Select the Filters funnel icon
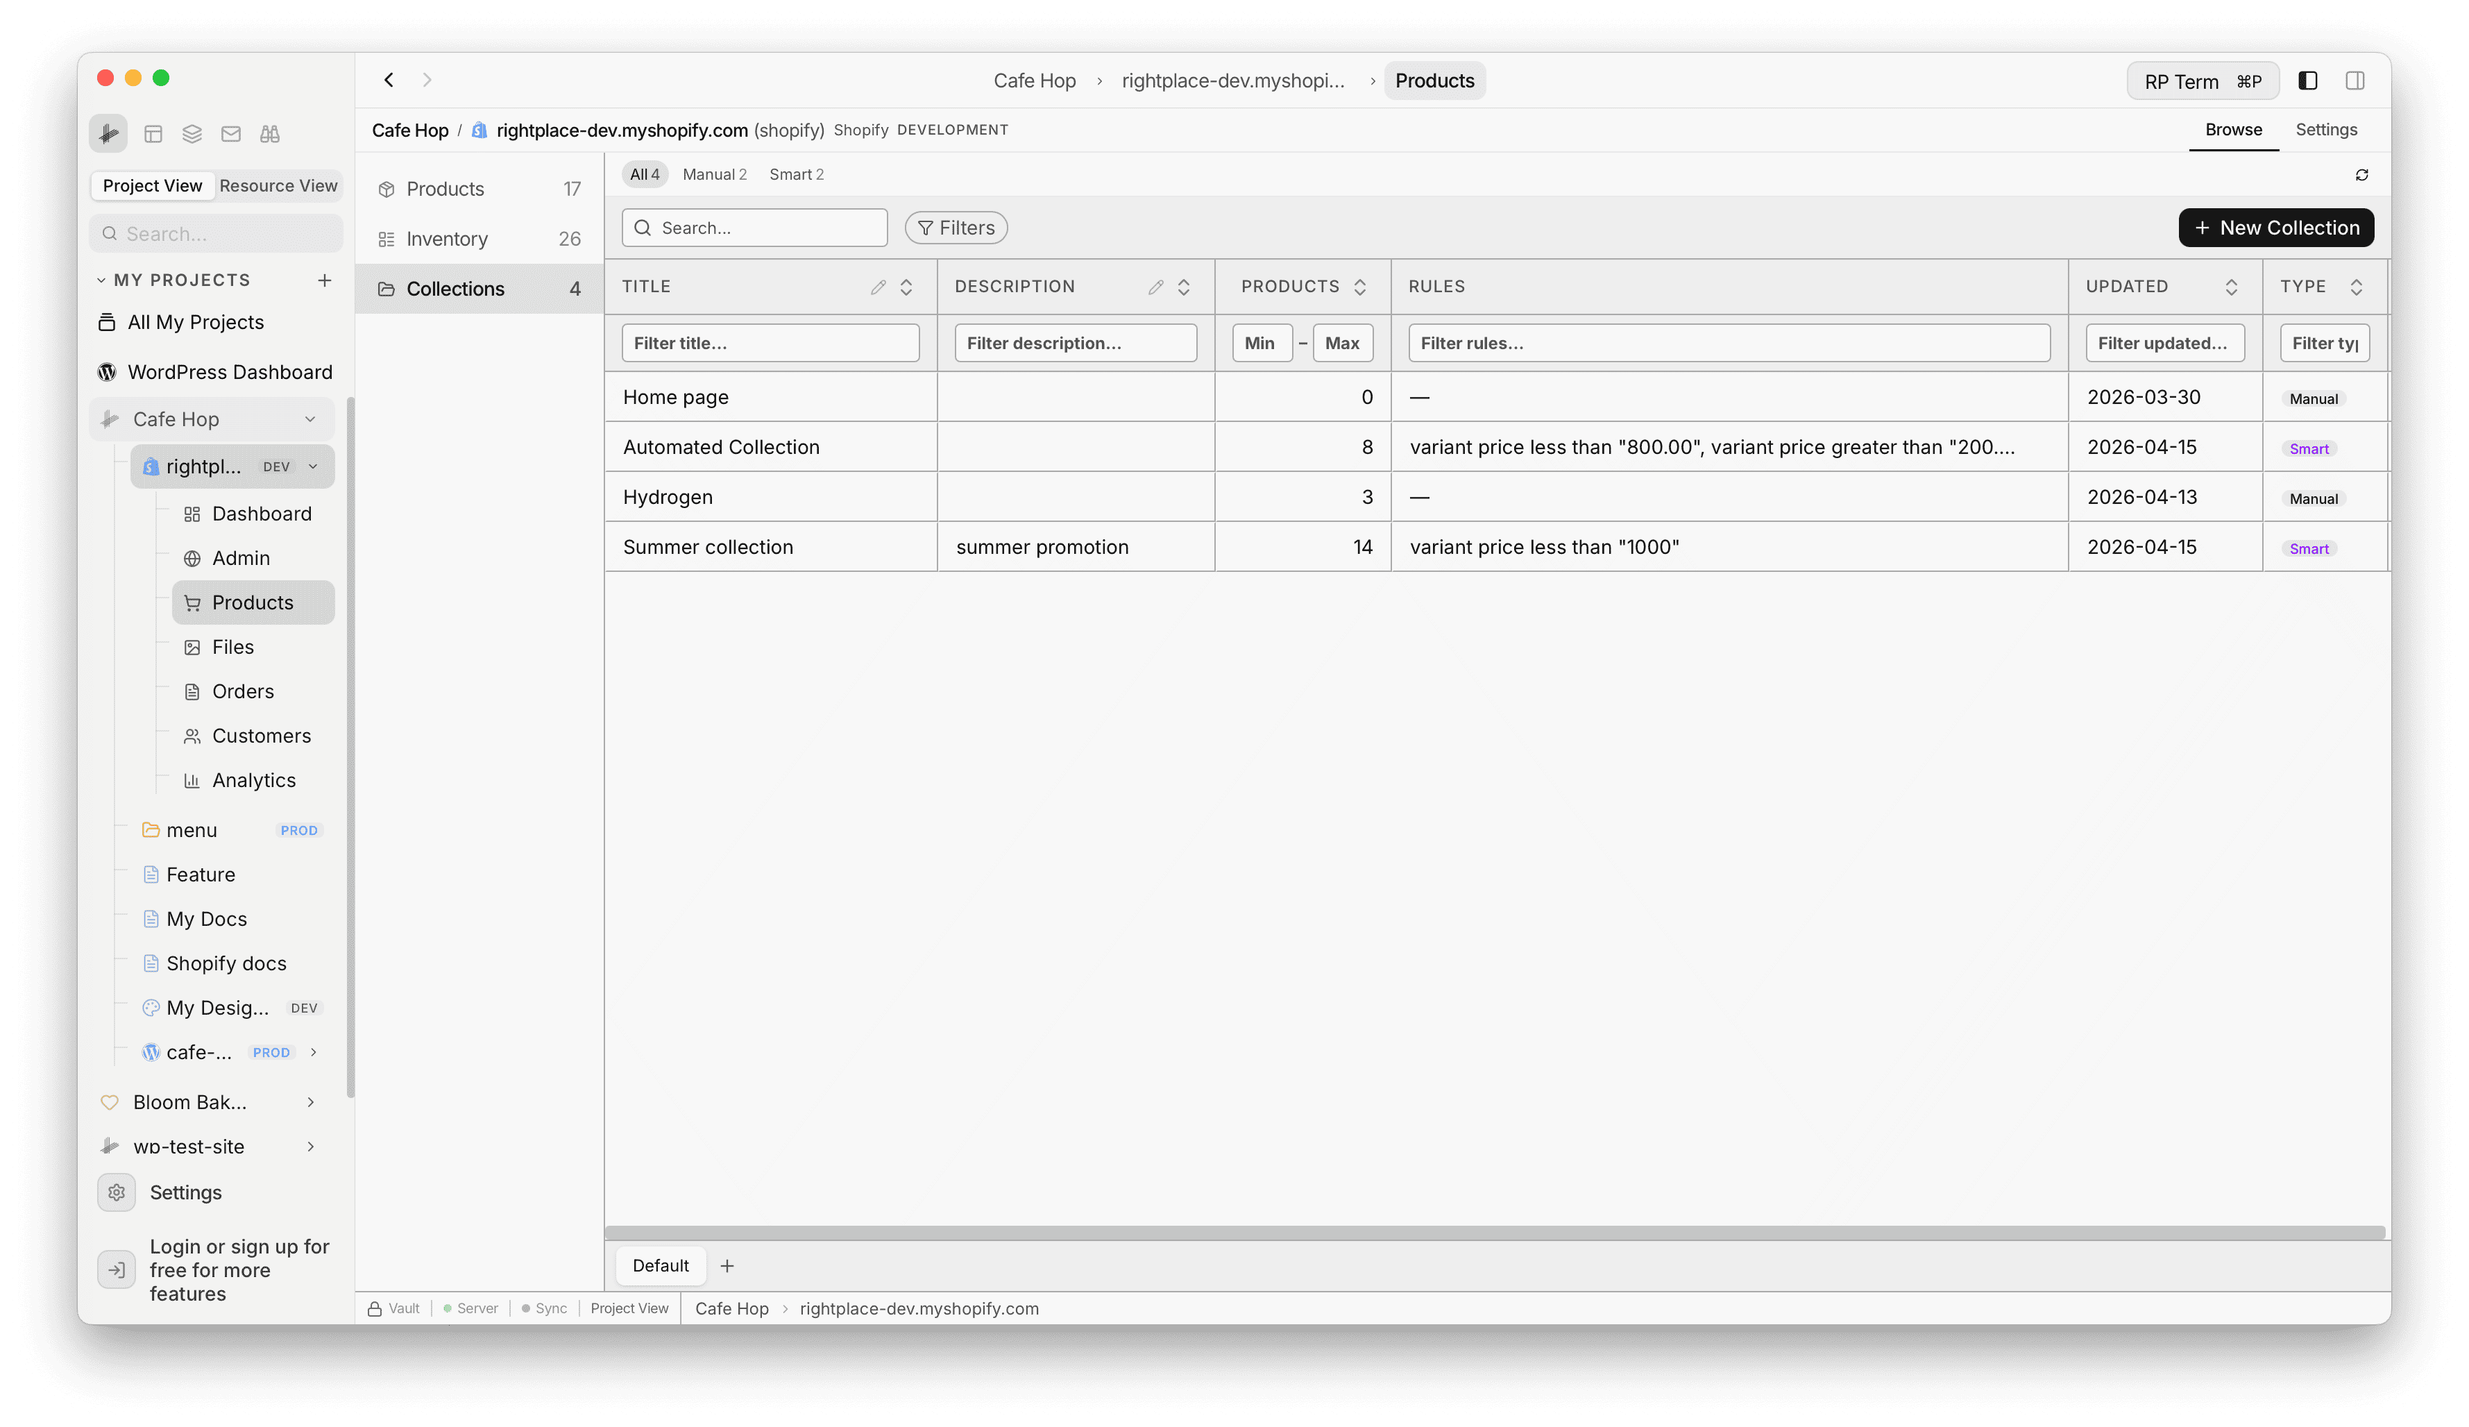Image resolution: width=2469 pixels, height=1427 pixels. [x=926, y=228]
